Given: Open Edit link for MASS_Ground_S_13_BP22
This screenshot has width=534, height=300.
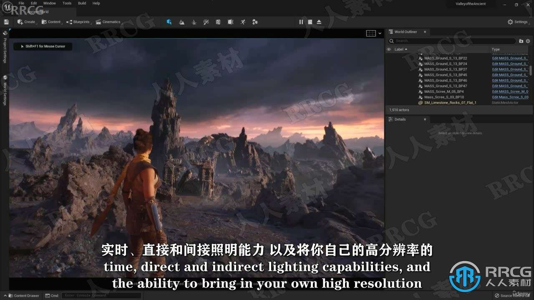Looking at the screenshot, I should click(510, 58).
